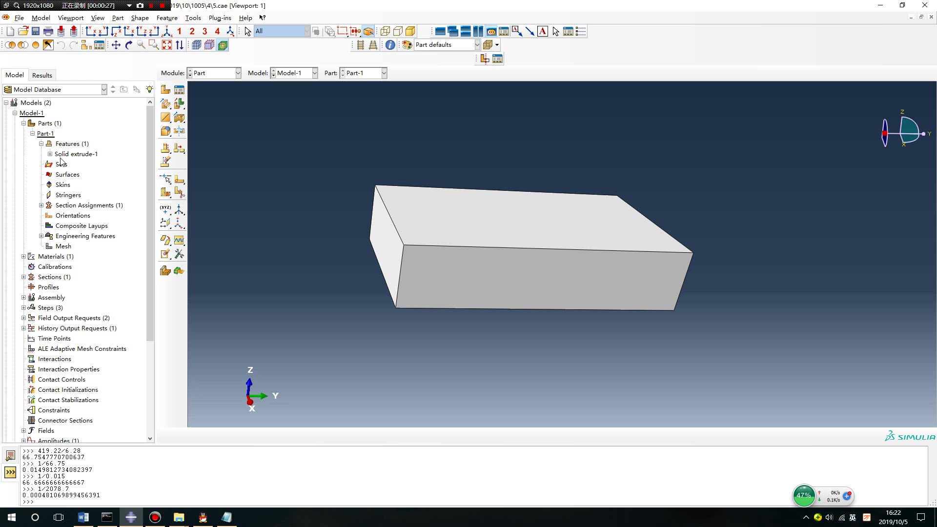Screen dimensions: 937x527
Task: Expand the Steps (3) node
Action: pyautogui.click(x=23, y=307)
